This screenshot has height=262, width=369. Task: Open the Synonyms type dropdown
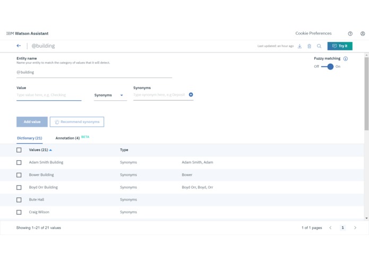click(x=110, y=95)
